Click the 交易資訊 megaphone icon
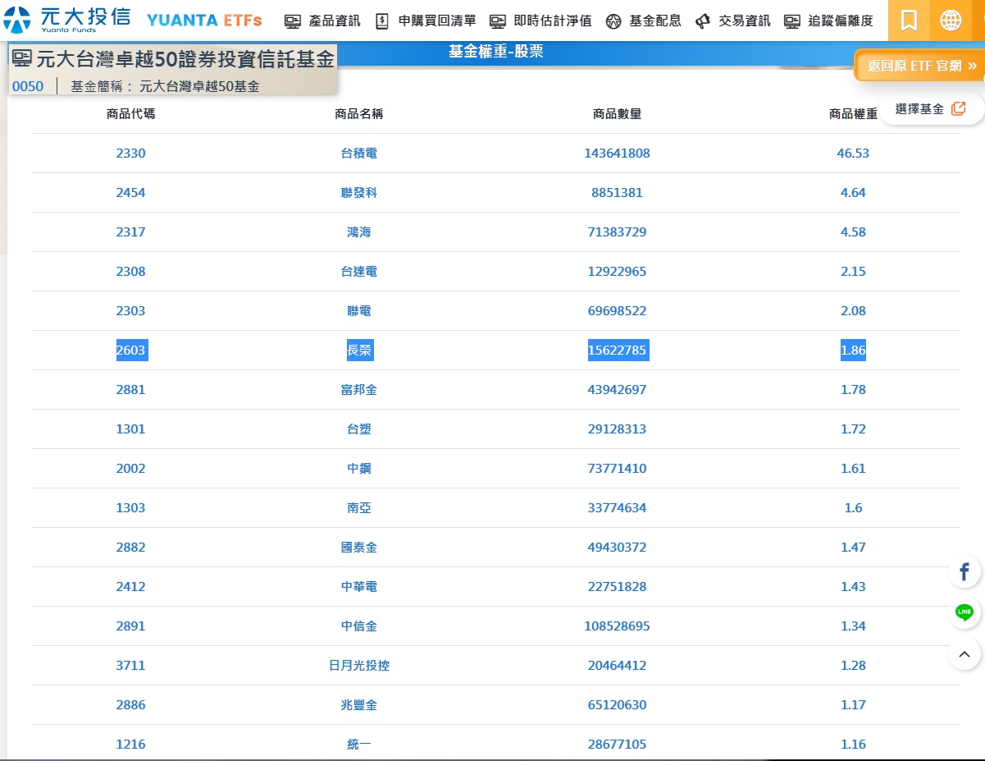 (702, 21)
